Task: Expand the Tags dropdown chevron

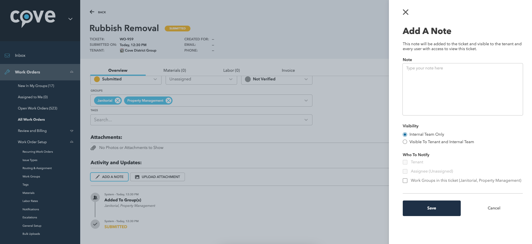Action: [x=306, y=120]
